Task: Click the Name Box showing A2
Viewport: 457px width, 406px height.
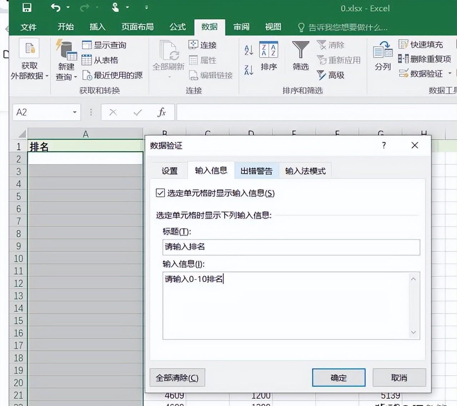Action: click(42, 112)
